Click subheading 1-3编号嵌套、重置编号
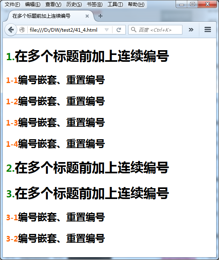This screenshot has width=219, height=260. point(55,122)
